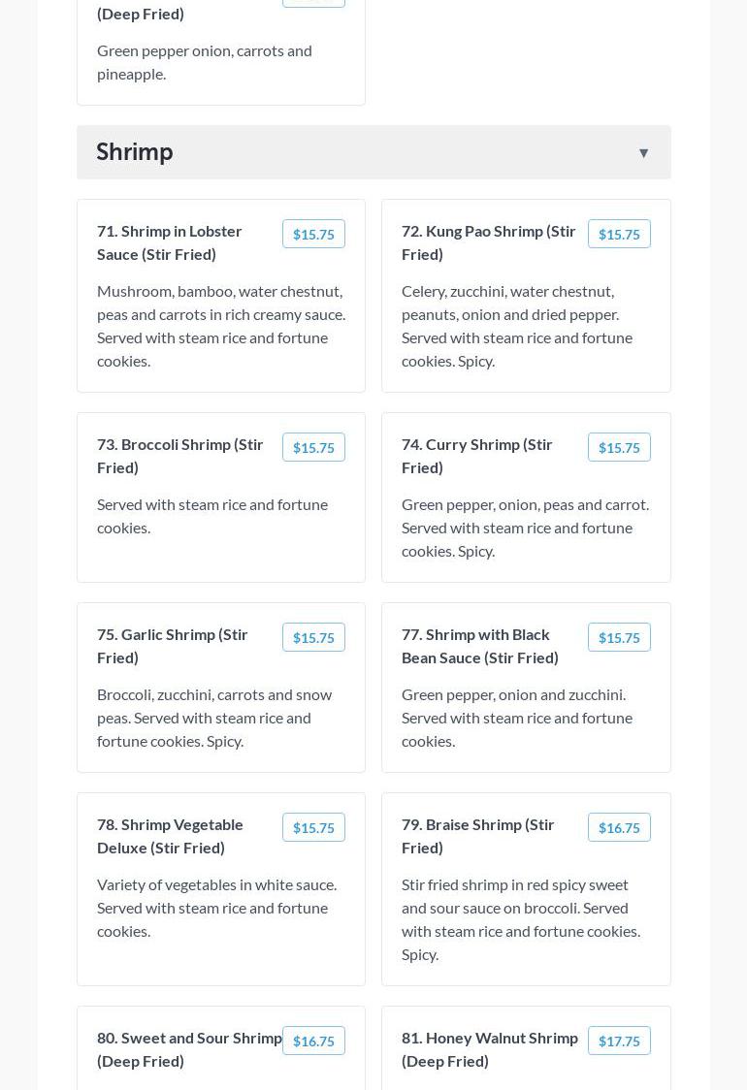
Task: Collapse the Shrimp section arrow
Action: tap(643, 153)
